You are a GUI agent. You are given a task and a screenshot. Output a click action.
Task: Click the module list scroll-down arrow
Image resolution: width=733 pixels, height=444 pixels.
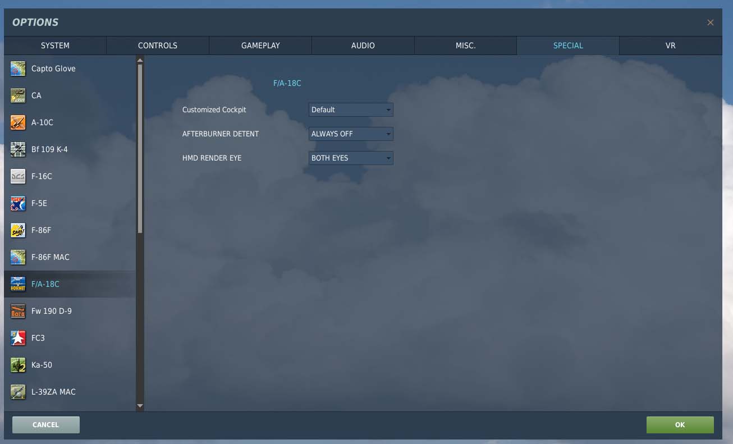[140, 406]
